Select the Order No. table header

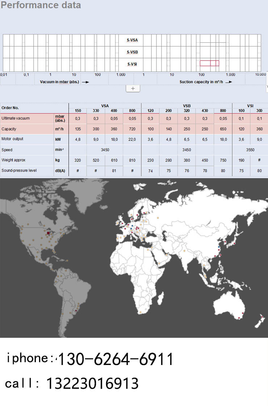10,108
